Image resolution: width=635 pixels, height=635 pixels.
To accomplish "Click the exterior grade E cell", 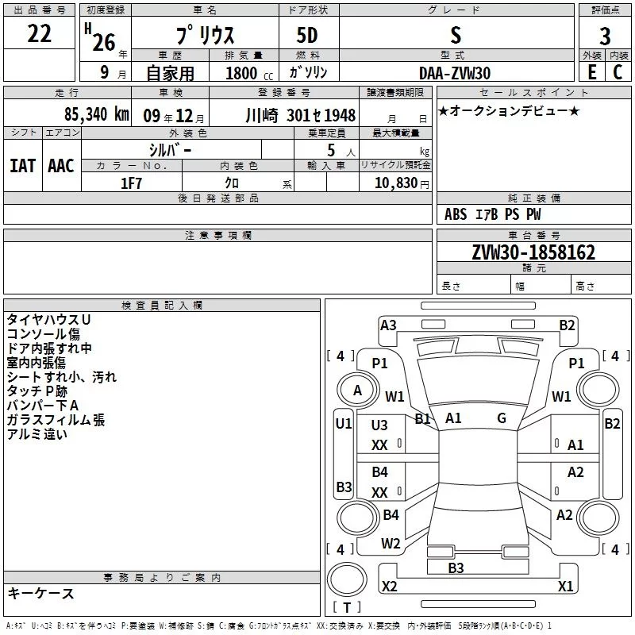I will [591, 72].
